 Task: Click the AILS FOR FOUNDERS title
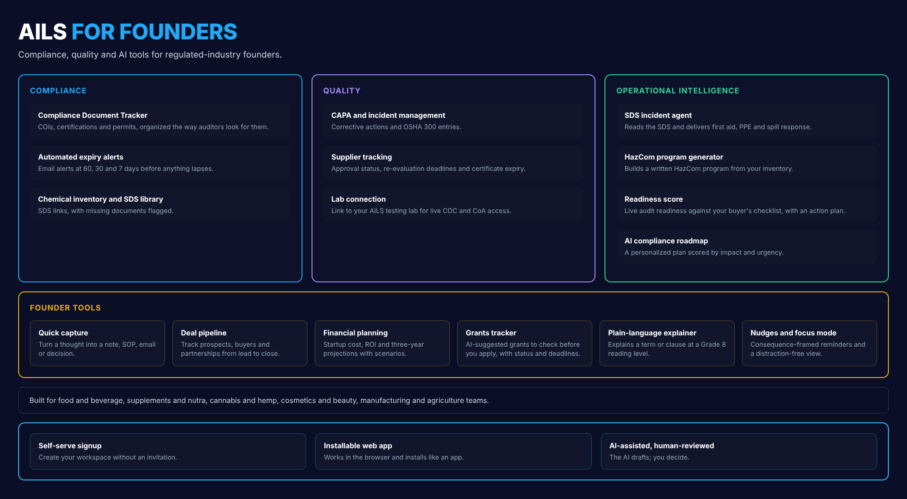[x=127, y=32]
